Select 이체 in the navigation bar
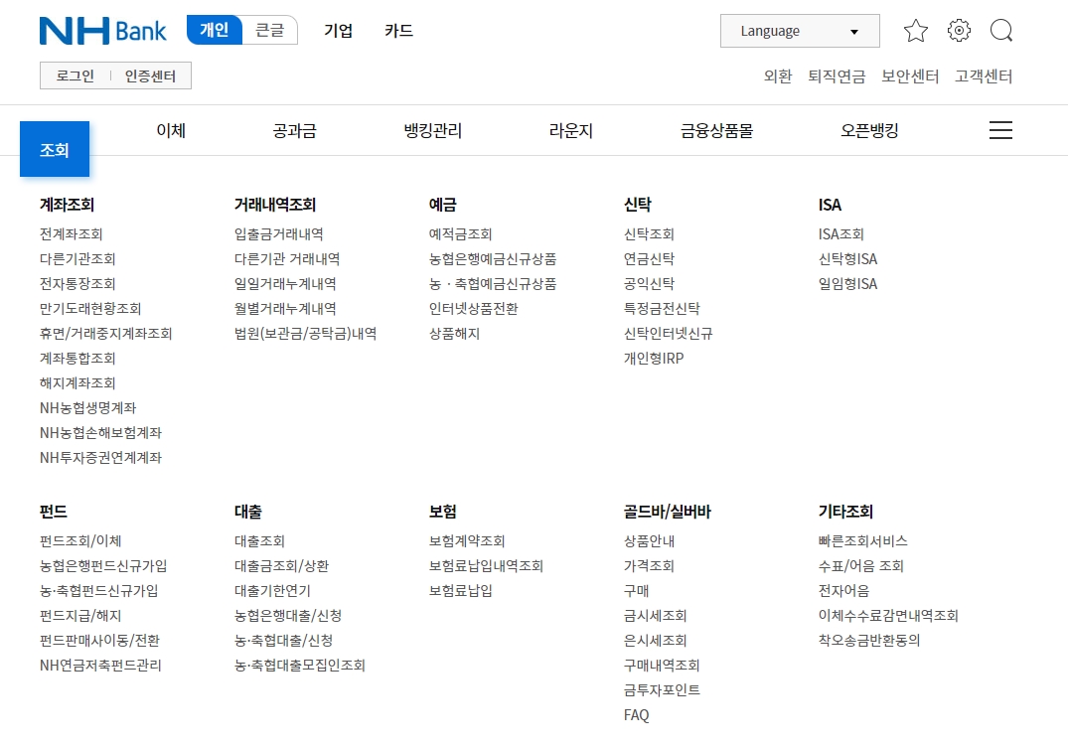The image size is (1068, 748). tap(170, 130)
